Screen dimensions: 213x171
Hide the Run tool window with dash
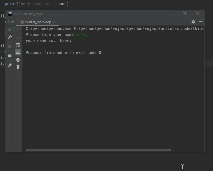coord(201,22)
